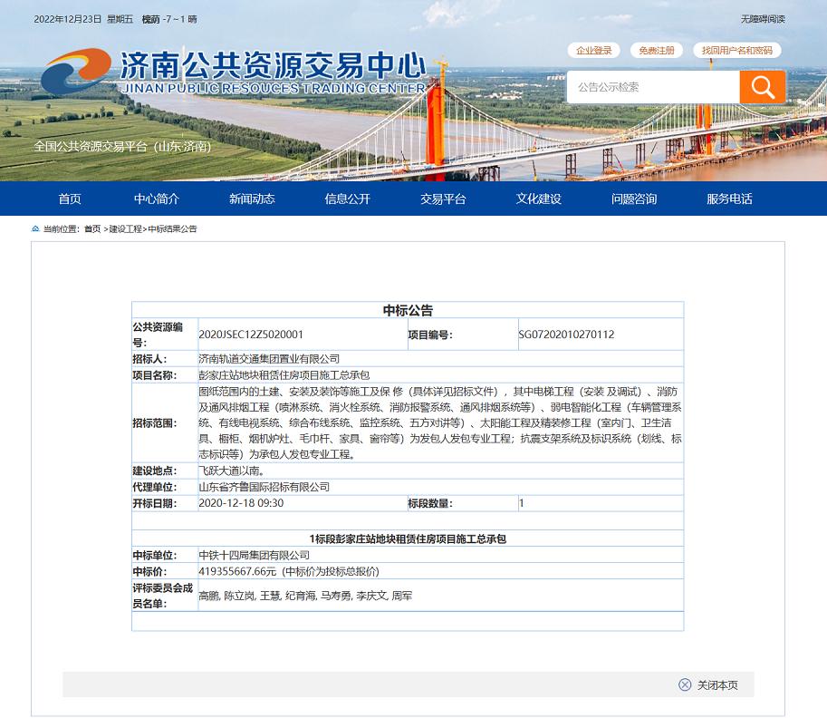This screenshot has height=718, width=827.
Task: Open the 中心简介 menu item
Action: point(157,199)
